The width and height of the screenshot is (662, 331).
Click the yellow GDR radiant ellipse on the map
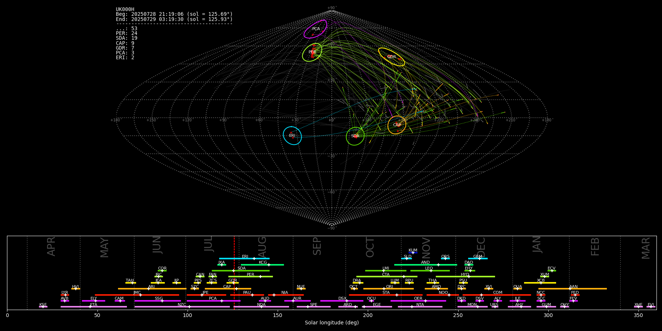[x=392, y=57]
